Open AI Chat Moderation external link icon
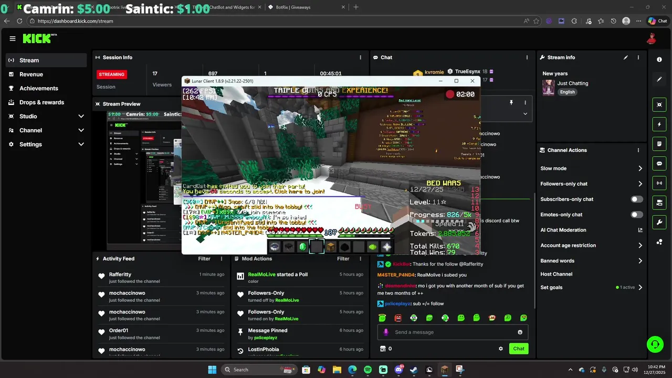672x378 pixels. pyautogui.click(x=640, y=230)
